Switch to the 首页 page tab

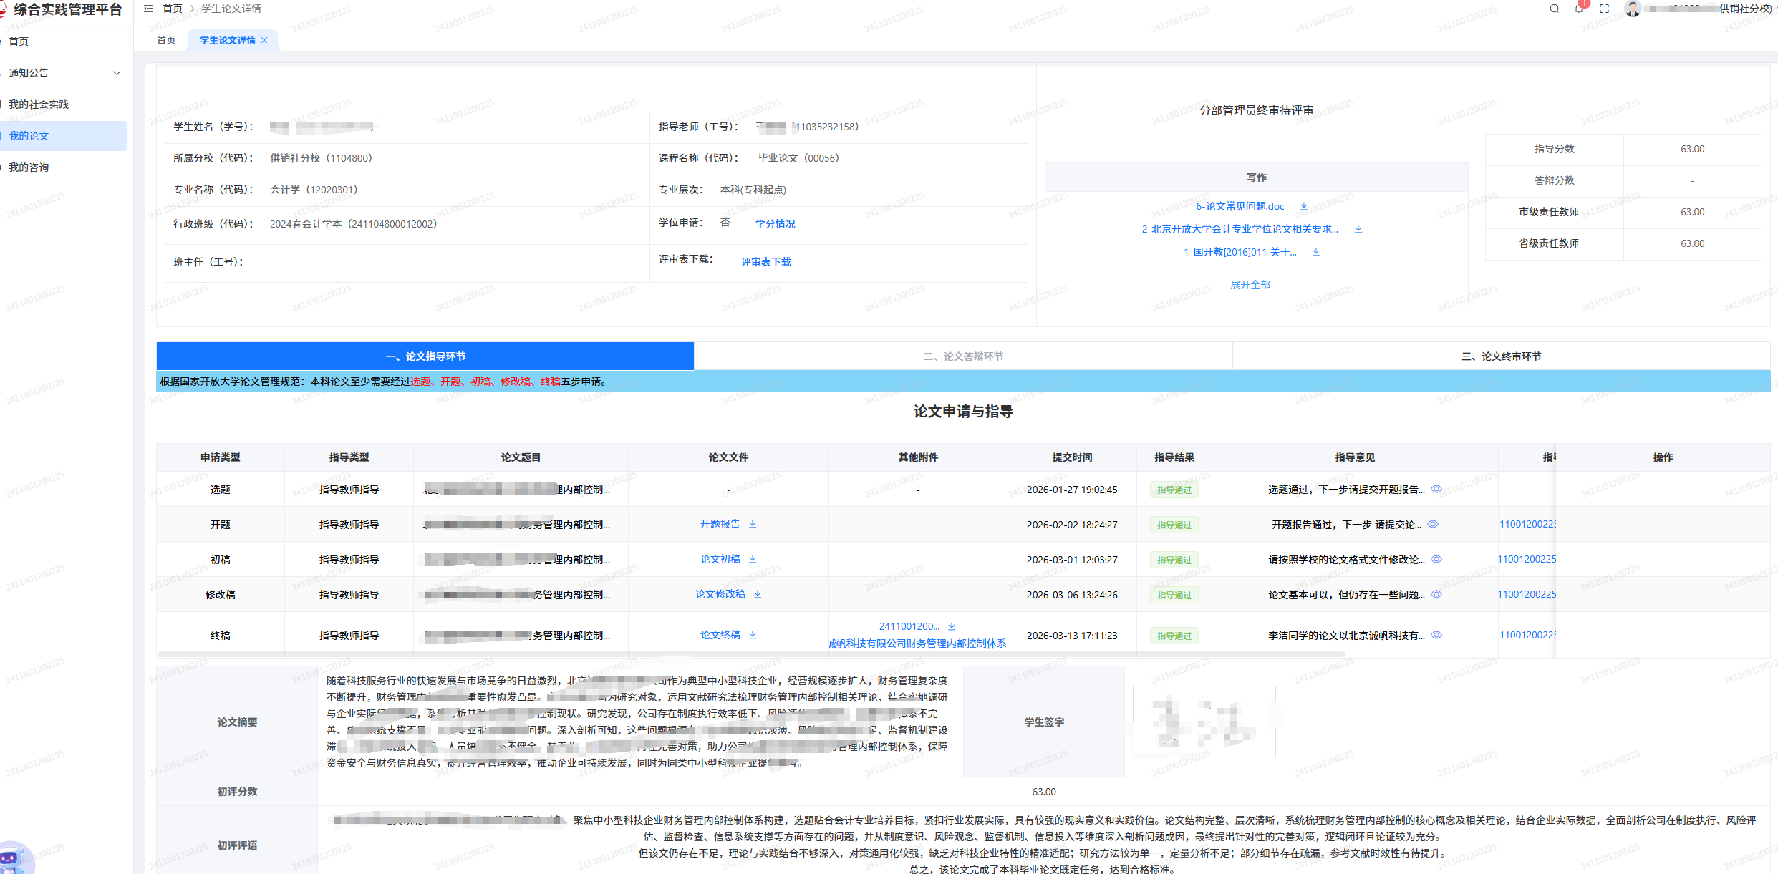[166, 40]
